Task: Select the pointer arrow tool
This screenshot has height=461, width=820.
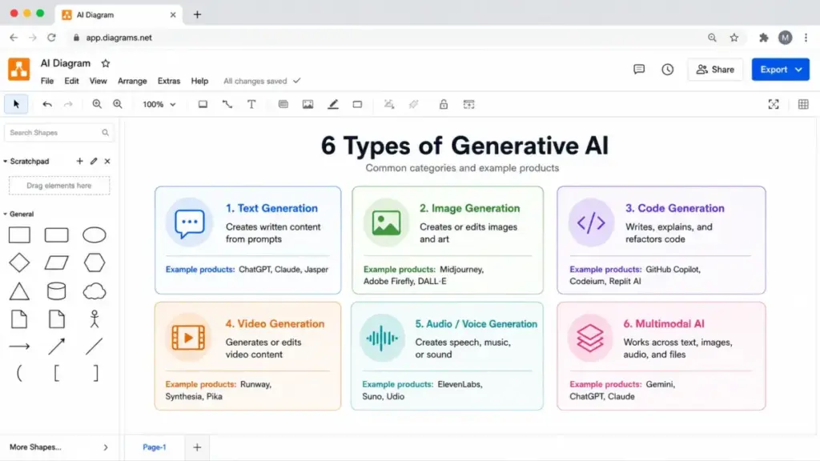Action: pos(16,104)
